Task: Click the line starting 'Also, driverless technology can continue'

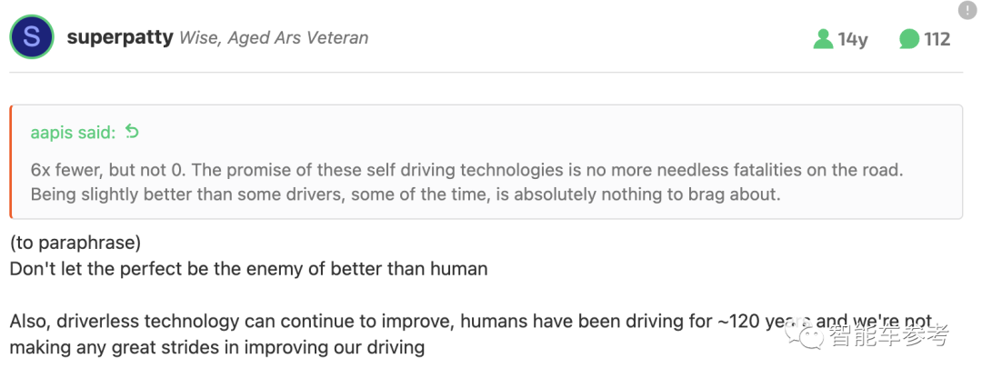Action: pyautogui.click(x=471, y=321)
